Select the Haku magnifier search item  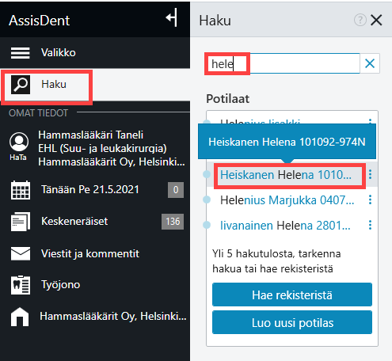pyautogui.click(x=21, y=85)
